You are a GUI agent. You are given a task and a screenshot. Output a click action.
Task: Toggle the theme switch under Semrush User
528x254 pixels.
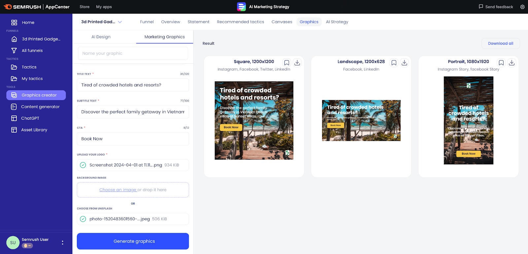(x=27, y=246)
